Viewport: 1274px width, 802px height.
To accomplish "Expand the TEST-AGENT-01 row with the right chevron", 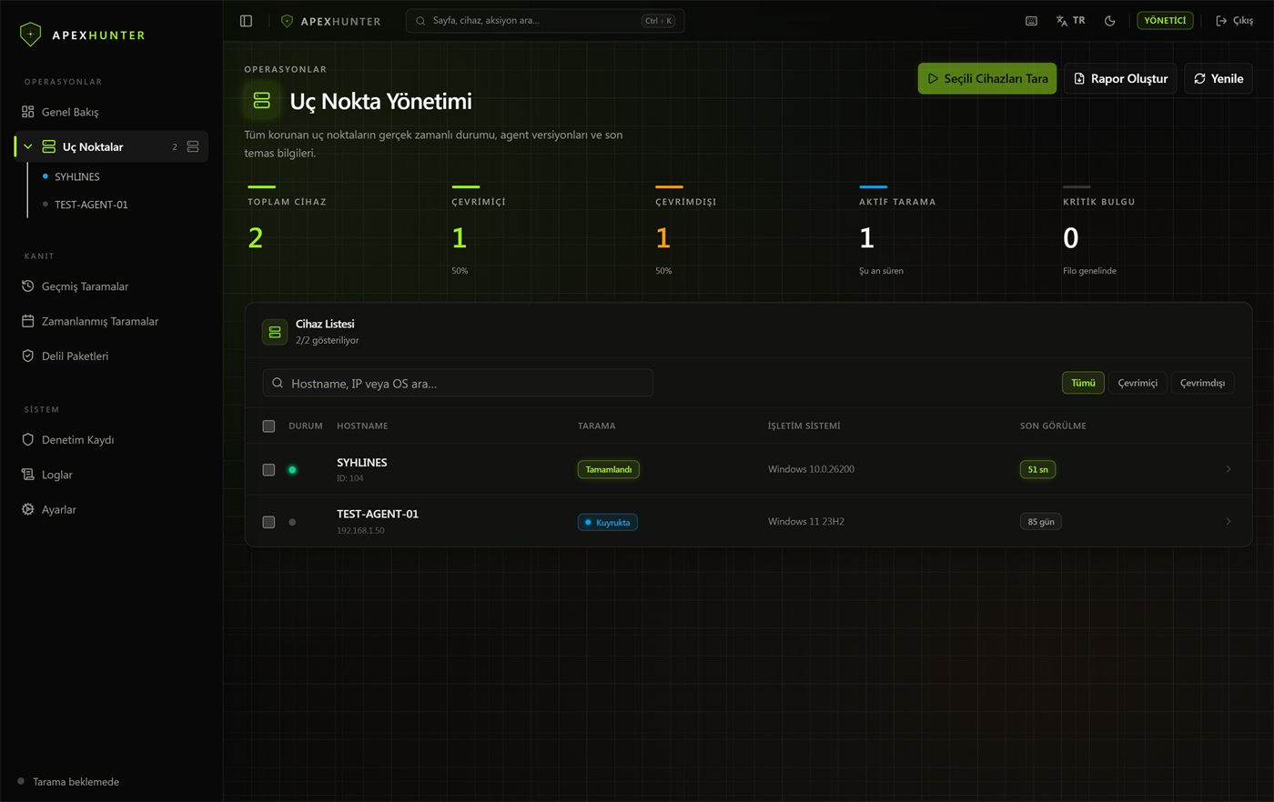I will coord(1228,521).
